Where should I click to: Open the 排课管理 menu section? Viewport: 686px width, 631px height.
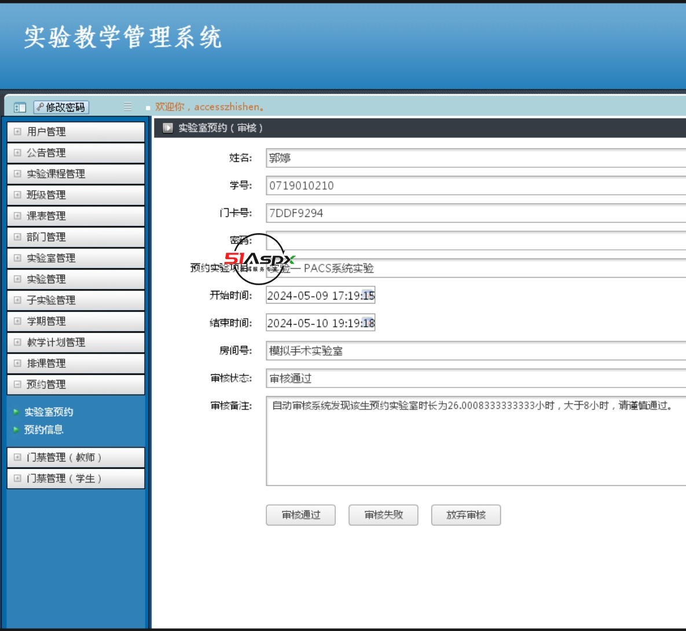[76, 363]
